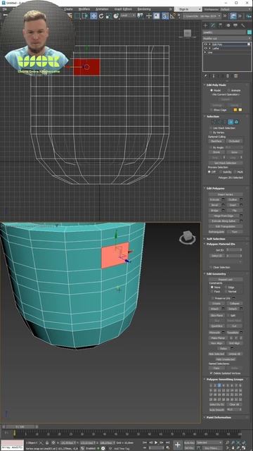
Task: Select Polygon sub-object level icon
Action: click(x=231, y=122)
